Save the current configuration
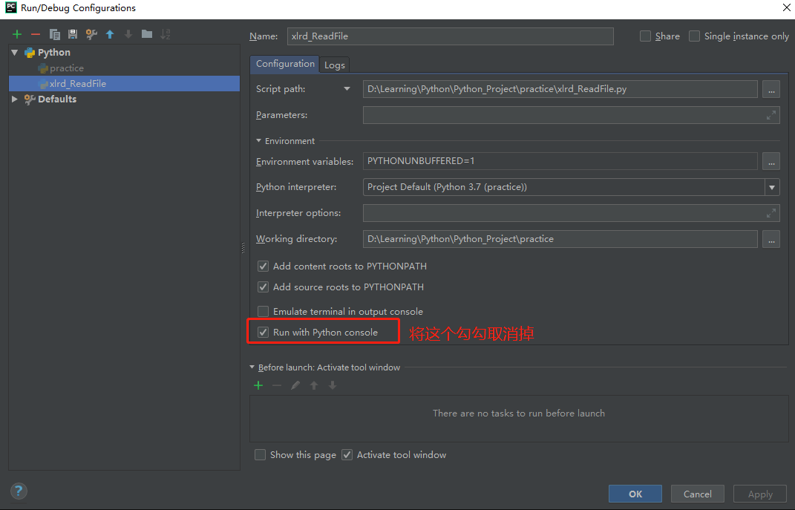The image size is (795, 510). point(74,33)
